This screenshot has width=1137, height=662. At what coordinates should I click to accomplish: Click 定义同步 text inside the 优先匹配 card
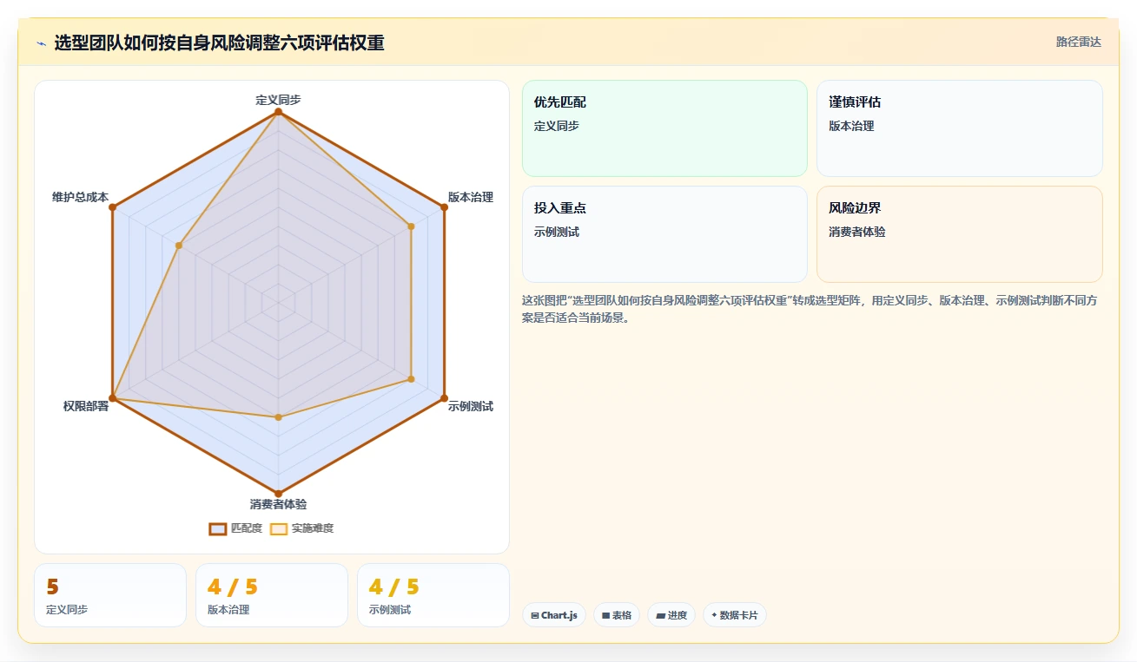tap(557, 126)
